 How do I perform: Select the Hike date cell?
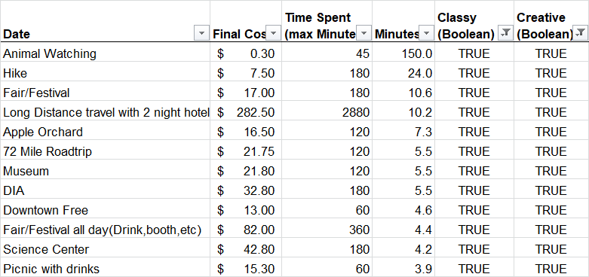(x=105, y=73)
